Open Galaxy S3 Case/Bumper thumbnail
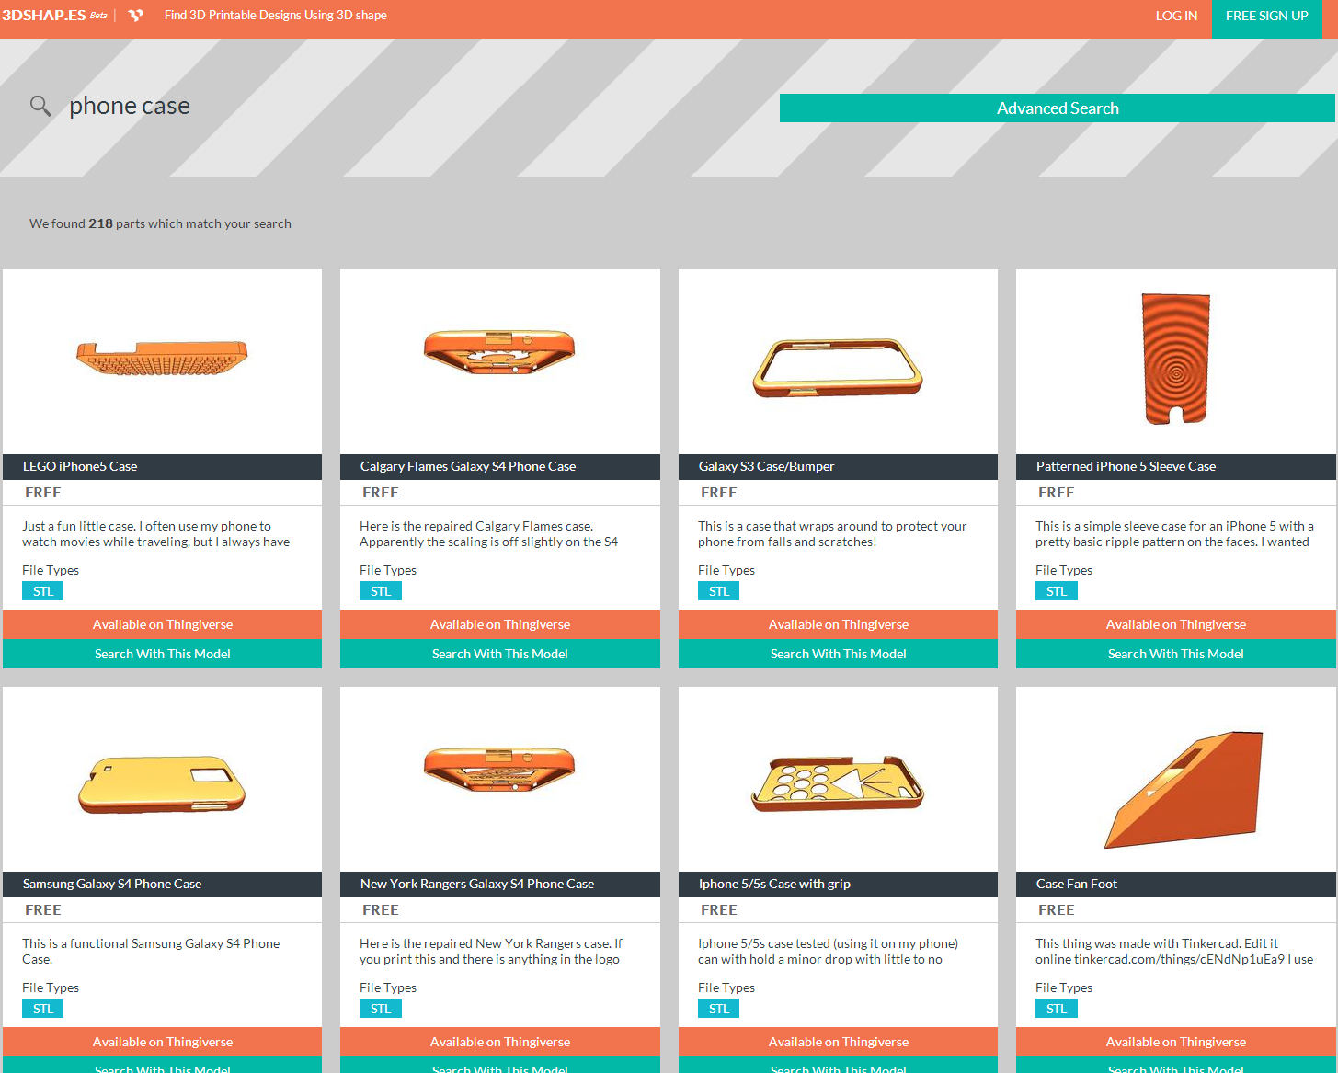This screenshot has height=1073, width=1338. coord(838,361)
